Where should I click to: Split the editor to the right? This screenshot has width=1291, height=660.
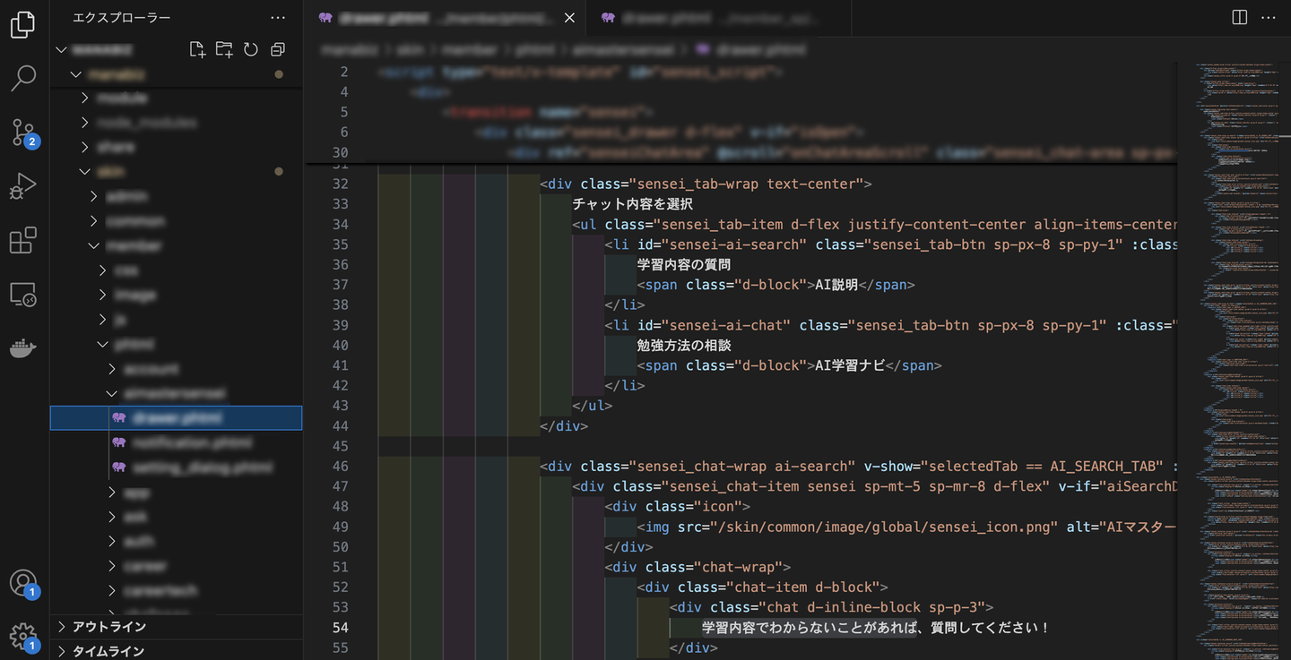tap(1240, 17)
